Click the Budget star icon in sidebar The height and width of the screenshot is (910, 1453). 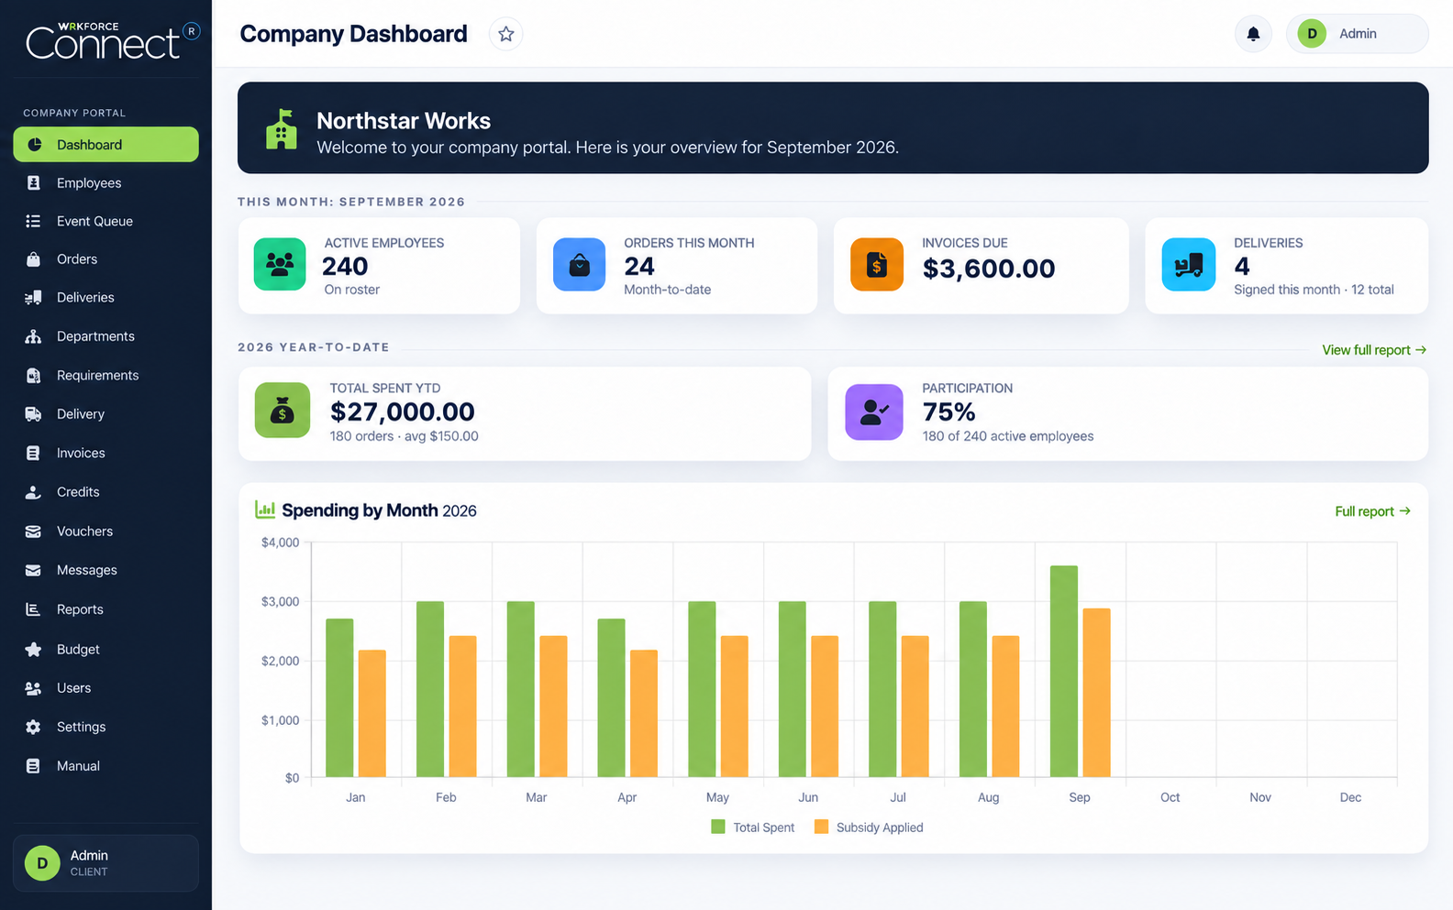33,650
